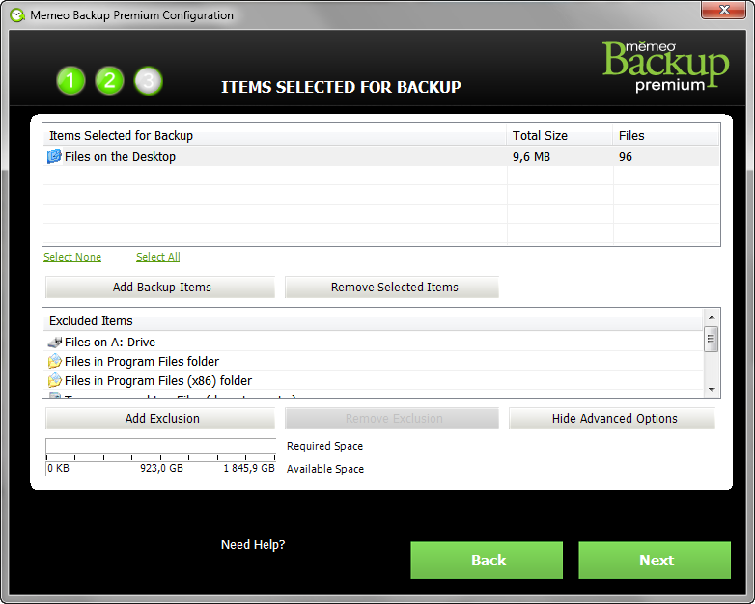Click the Memeo Backup premium logo

(665, 67)
